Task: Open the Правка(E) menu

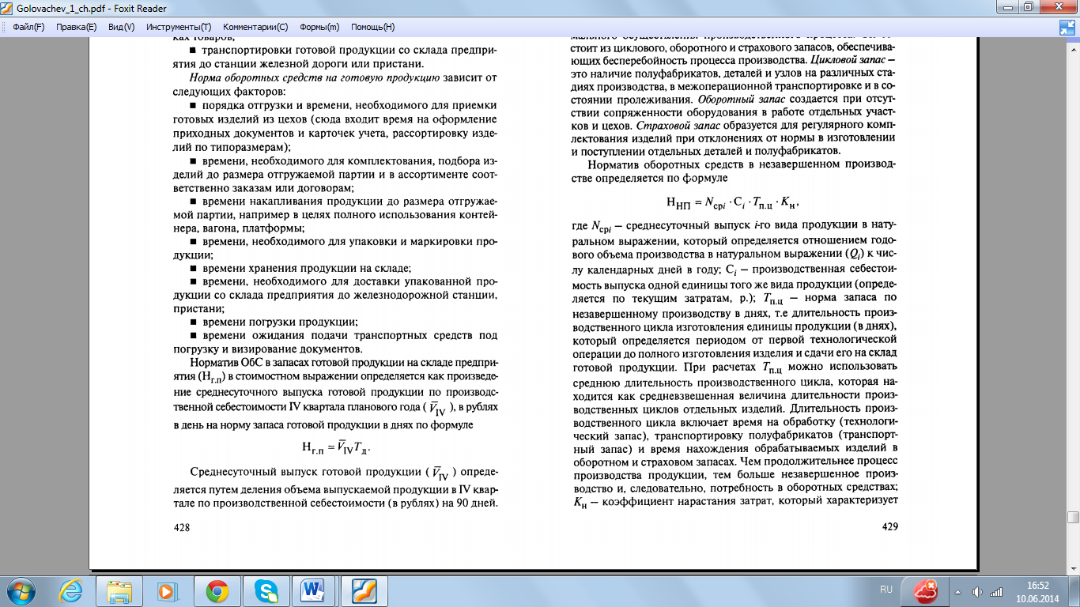Action: pos(77,27)
